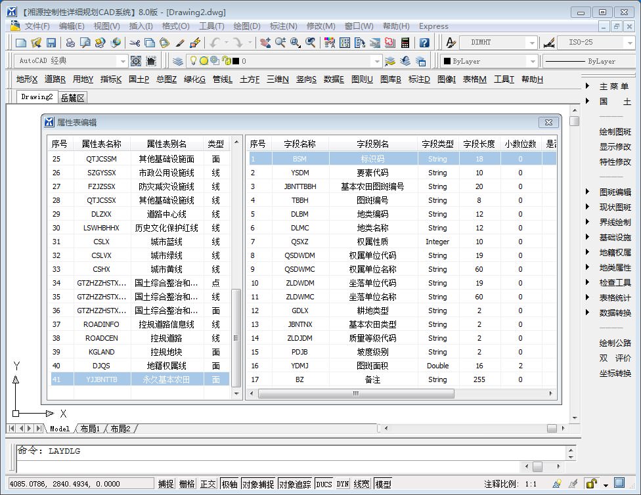Open the 绘图(D) menu
Viewport: 641px width, 495px height.
[247, 26]
